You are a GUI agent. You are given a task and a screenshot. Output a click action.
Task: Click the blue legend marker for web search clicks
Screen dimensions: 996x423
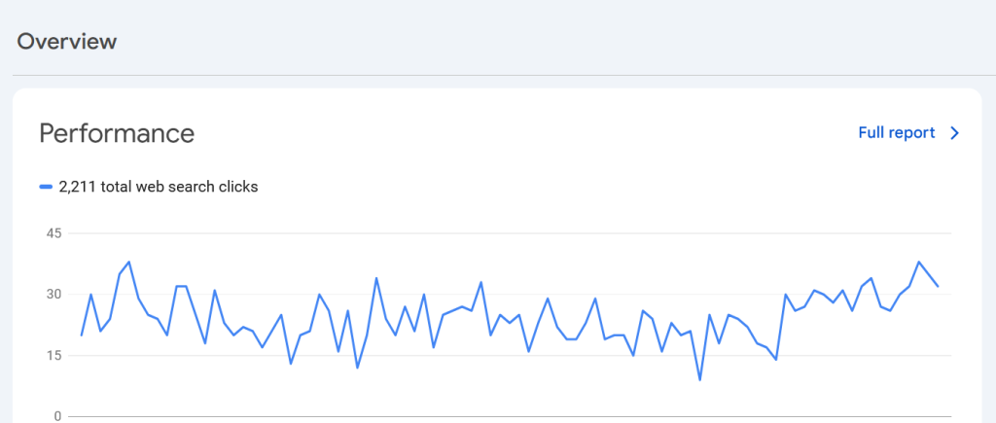point(46,187)
